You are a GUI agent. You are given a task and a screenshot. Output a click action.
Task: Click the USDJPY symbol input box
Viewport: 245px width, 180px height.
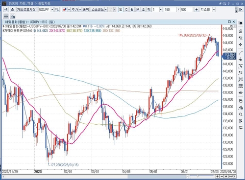point(45,10)
